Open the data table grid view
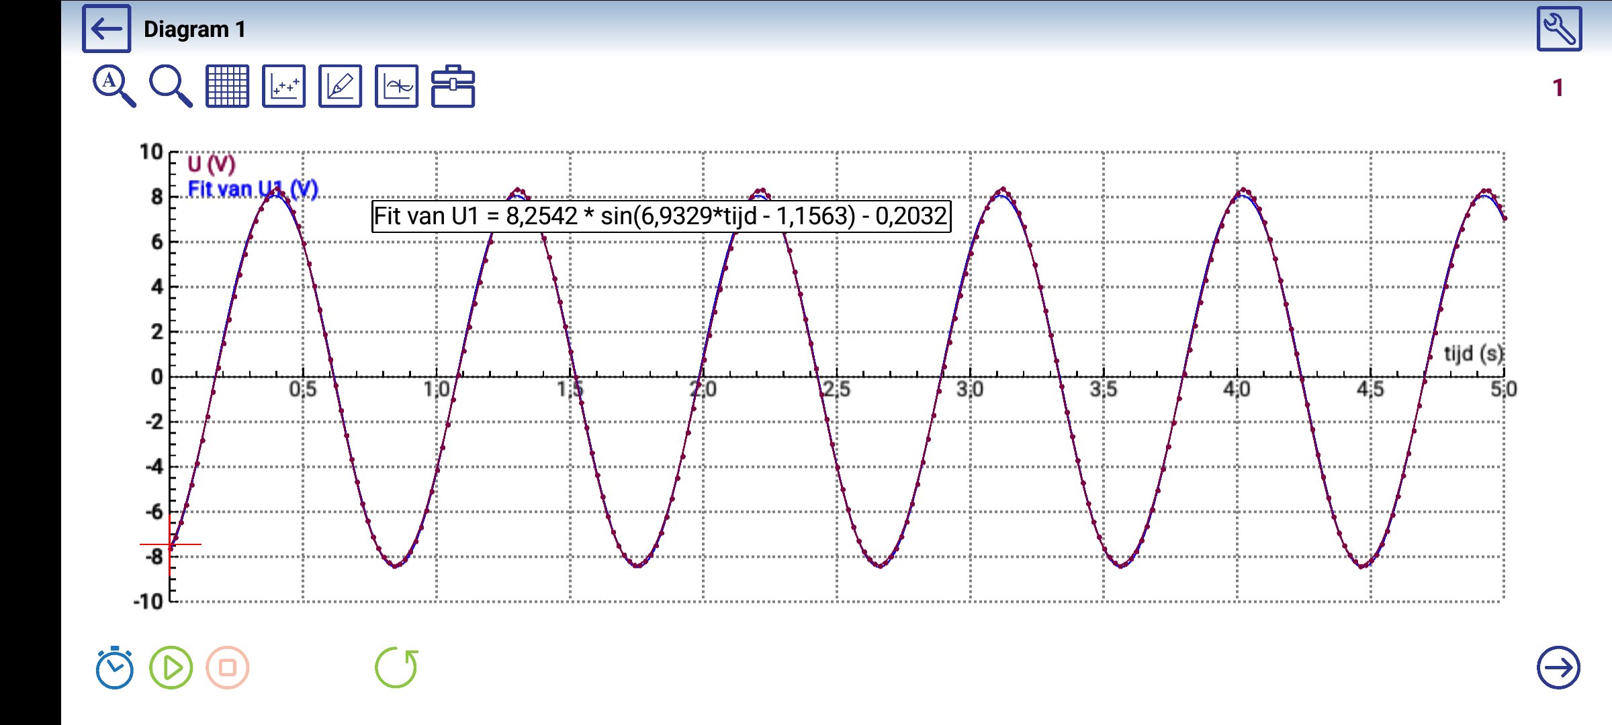 pyautogui.click(x=227, y=86)
